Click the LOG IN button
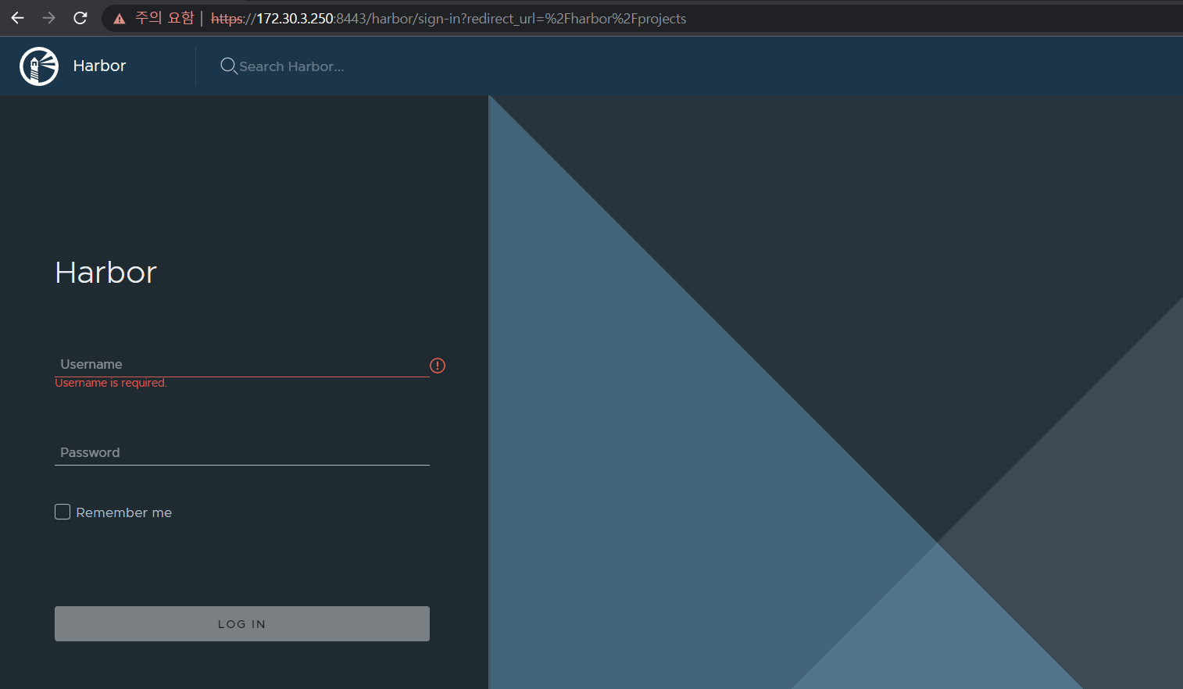The width and height of the screenshot is (1183, 689). coord(242,623)
